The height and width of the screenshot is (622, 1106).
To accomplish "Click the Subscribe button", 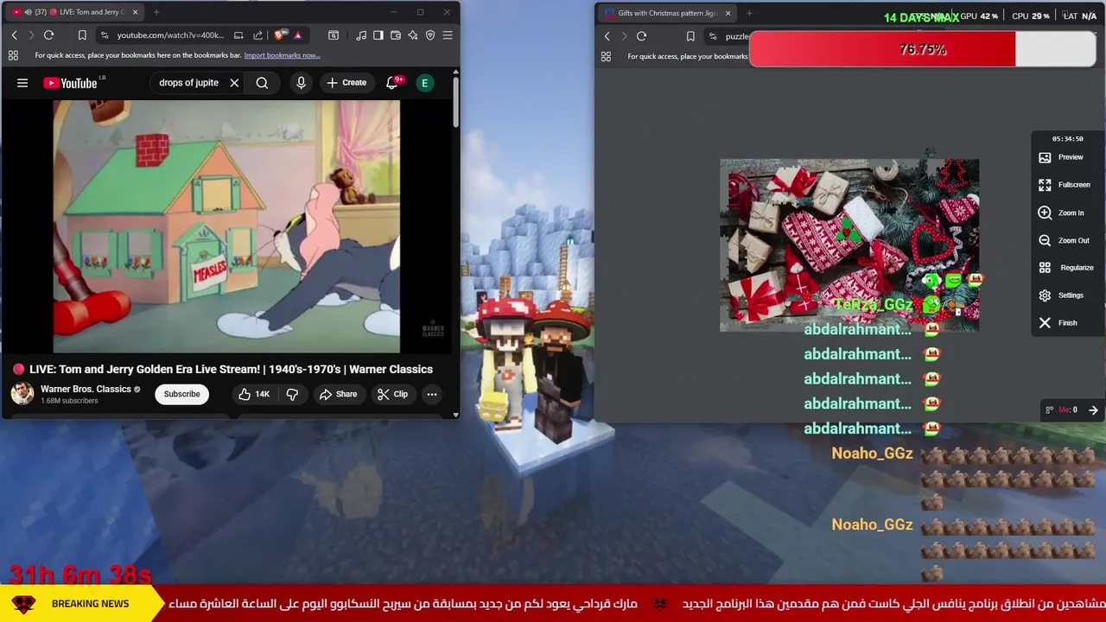I will 181,394.
